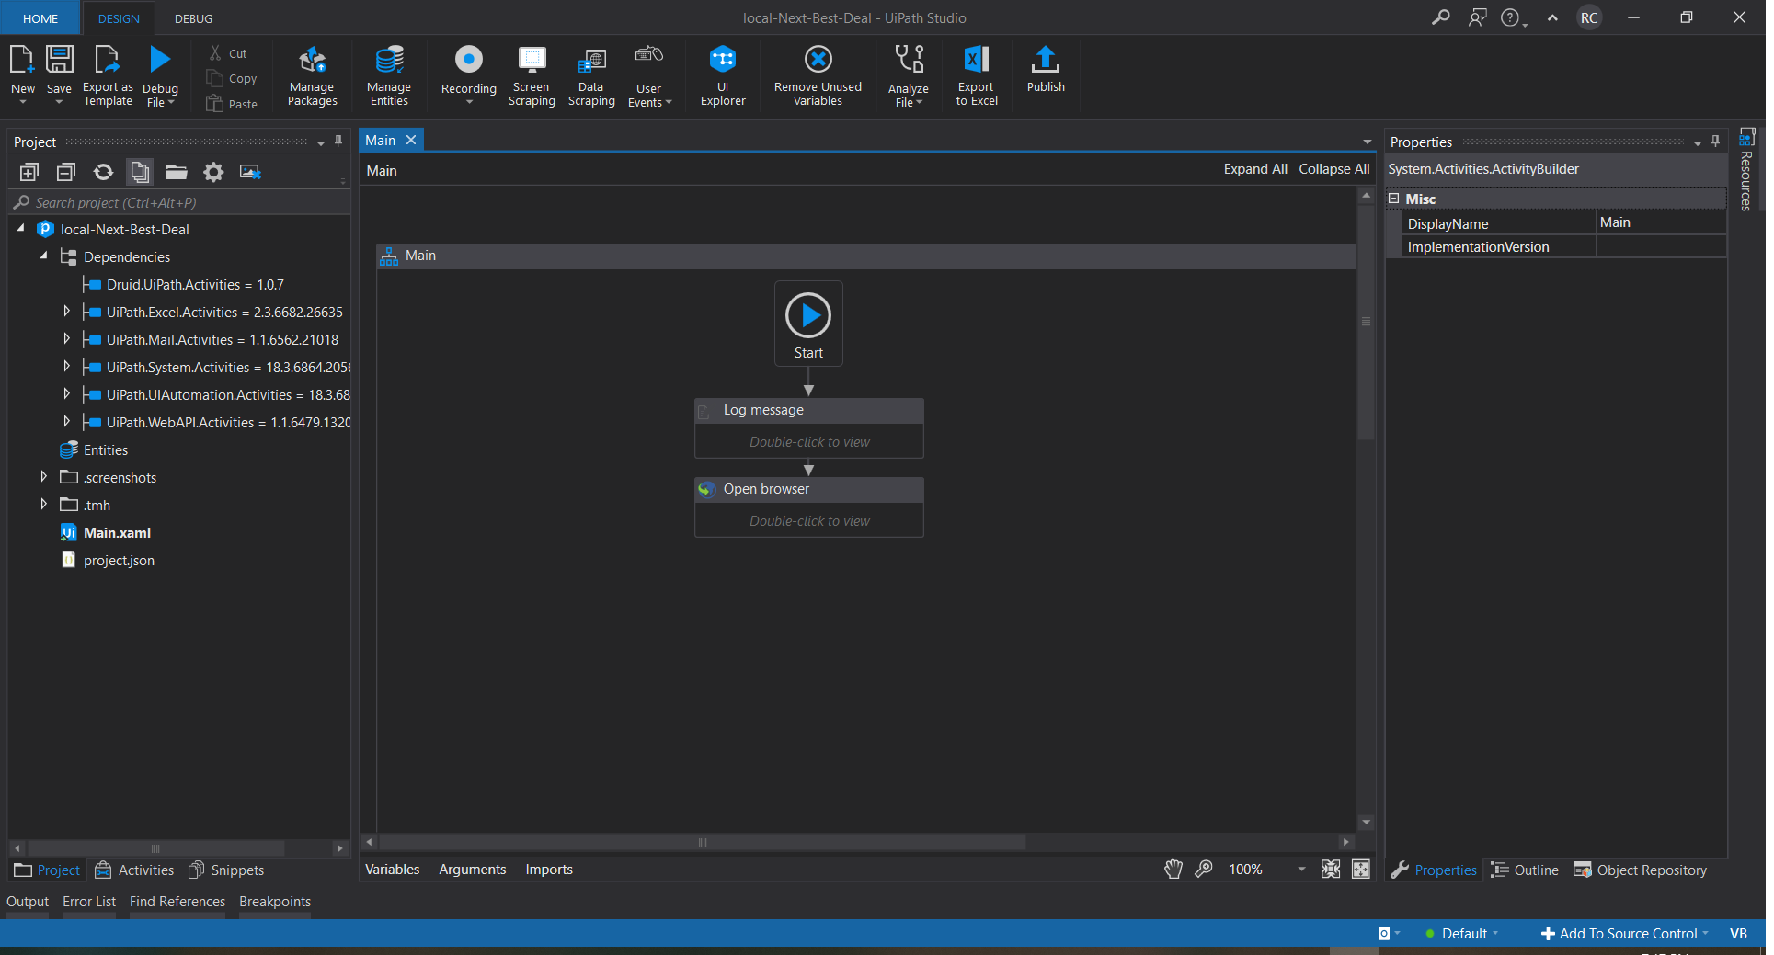Open Outline panel tab
This screenshot has width=1774, height=955.
tap(1525, 870)
